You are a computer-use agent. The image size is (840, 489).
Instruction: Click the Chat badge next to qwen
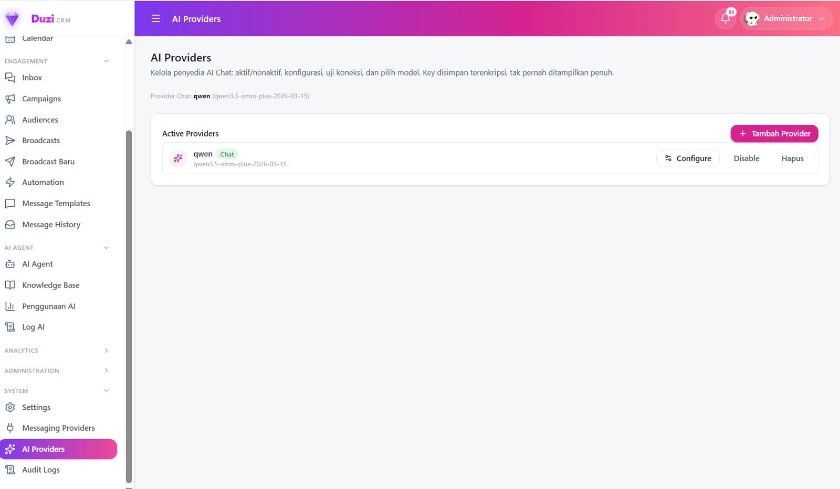pyautogui.click(x=227, y=154)
